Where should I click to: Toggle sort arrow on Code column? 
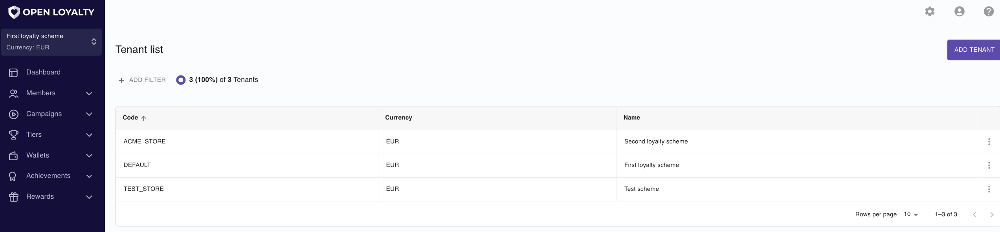[143, 118]
